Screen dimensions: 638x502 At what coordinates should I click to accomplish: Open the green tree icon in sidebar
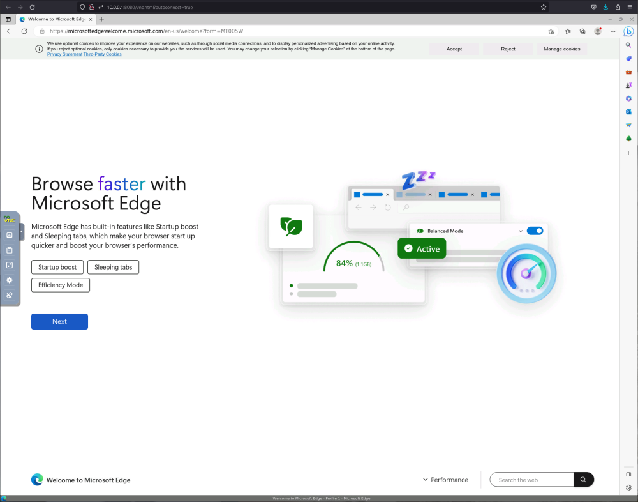click(628, 139)
